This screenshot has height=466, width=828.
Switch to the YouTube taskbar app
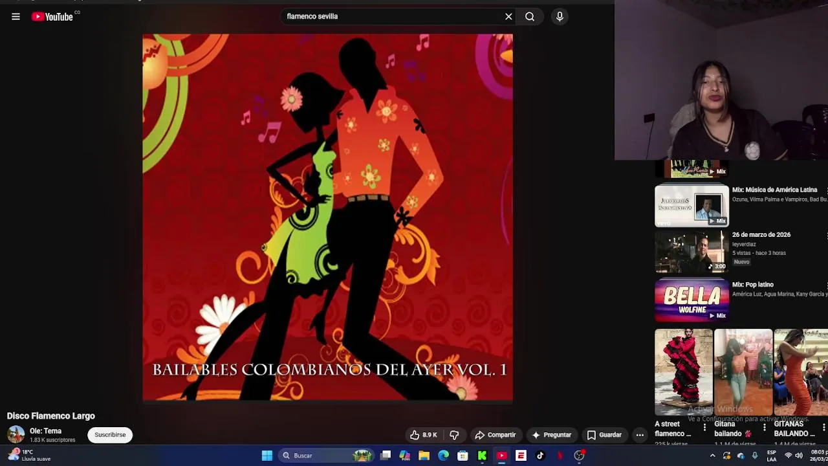pyautogui.click(x=502, y=456)
